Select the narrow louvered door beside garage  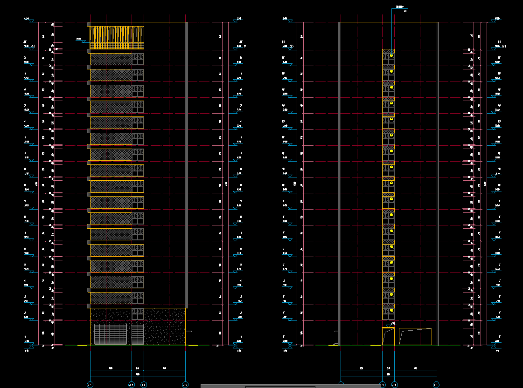[138, 334]
